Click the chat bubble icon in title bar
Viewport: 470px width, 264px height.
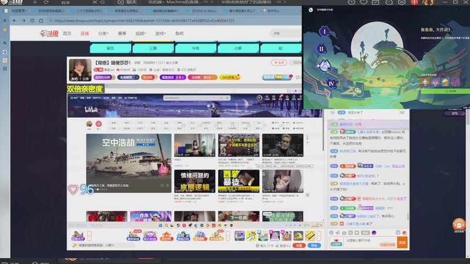click(389, 2)
